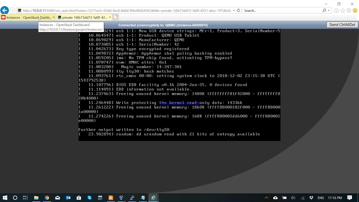
Task: Open the volume speaker tray icon
Action: (x=293, y=198)
